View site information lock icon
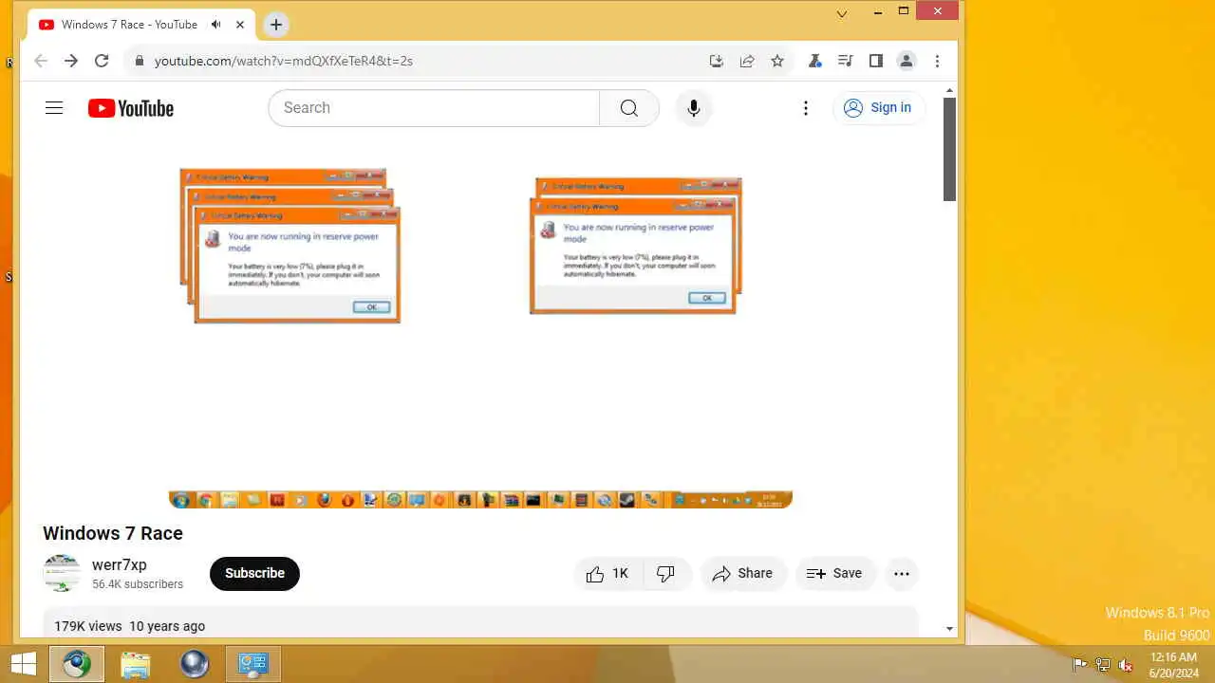 coord(139,61)
